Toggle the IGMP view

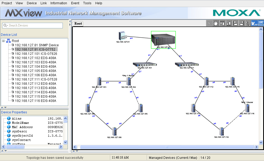tap(261, 23)
